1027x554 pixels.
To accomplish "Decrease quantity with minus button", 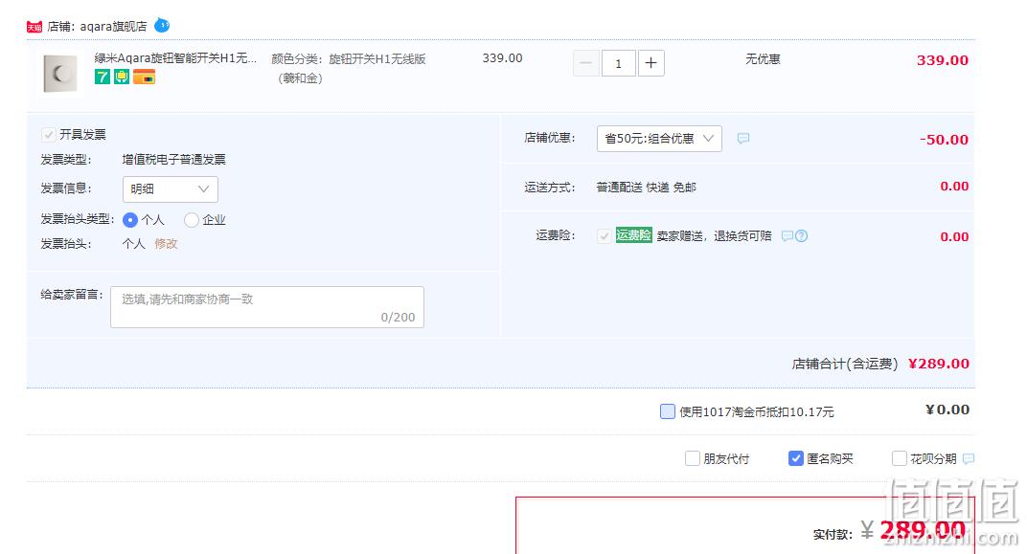I will (x=586, y=63).
